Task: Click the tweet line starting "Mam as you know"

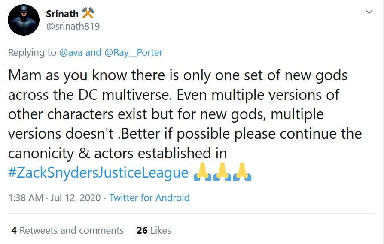Action: click(x=177, y=76)
